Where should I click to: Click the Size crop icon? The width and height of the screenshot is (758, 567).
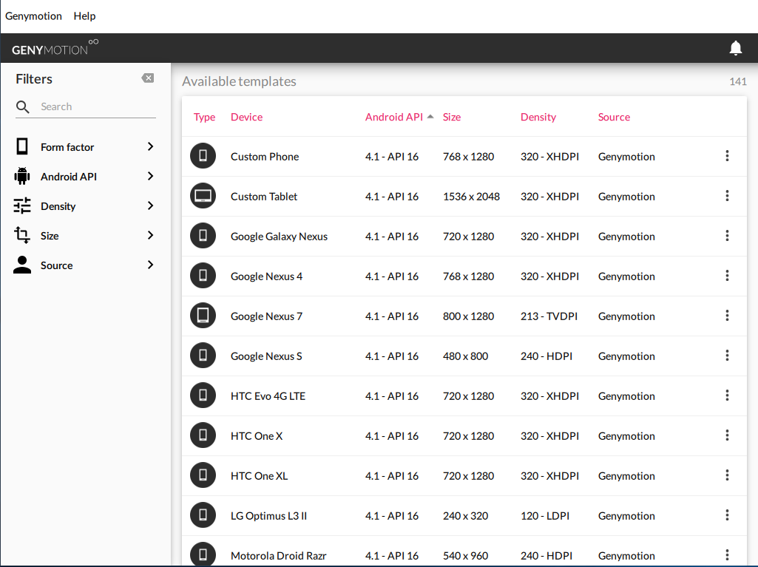(x=22, y=235)
